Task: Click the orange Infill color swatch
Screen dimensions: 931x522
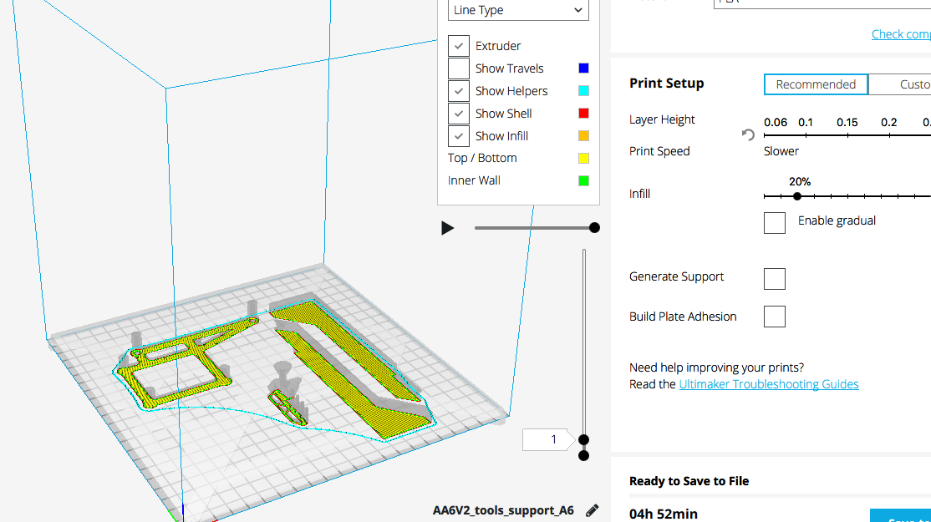Action: pyautogui.click(x=583, y=136)
